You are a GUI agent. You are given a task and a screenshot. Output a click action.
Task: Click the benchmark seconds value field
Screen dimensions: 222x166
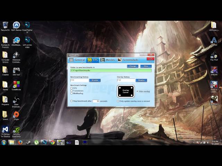[x=96, y=101]
